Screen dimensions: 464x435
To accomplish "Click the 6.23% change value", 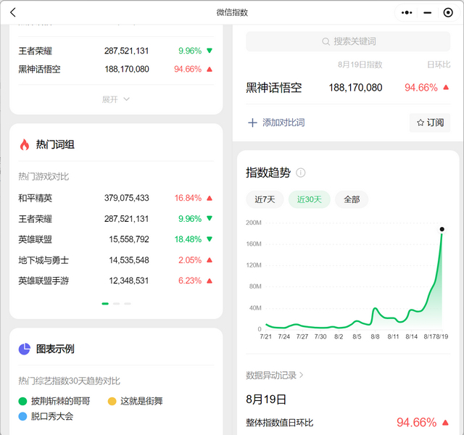I will (x=190, y=281).
